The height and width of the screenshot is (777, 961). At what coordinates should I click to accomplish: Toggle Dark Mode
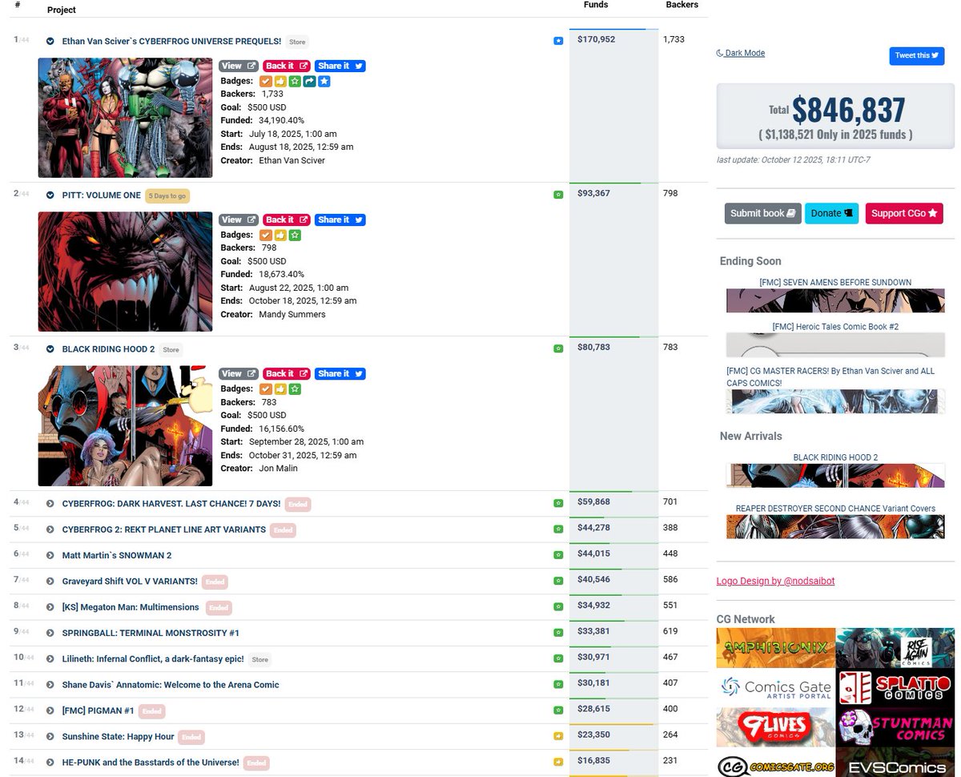tap(741, 53)
